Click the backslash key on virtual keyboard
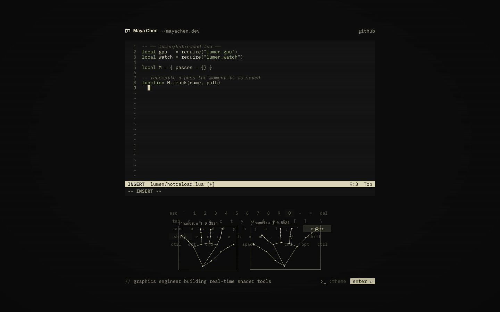Viewport: 500px width, 312px height. click(321, 221)
